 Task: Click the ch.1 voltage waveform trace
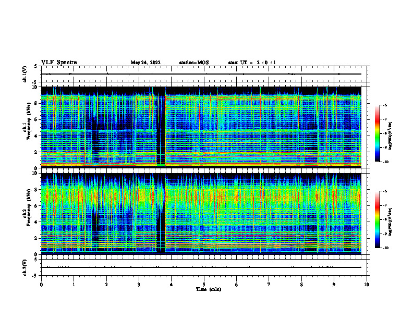point(201,74)
